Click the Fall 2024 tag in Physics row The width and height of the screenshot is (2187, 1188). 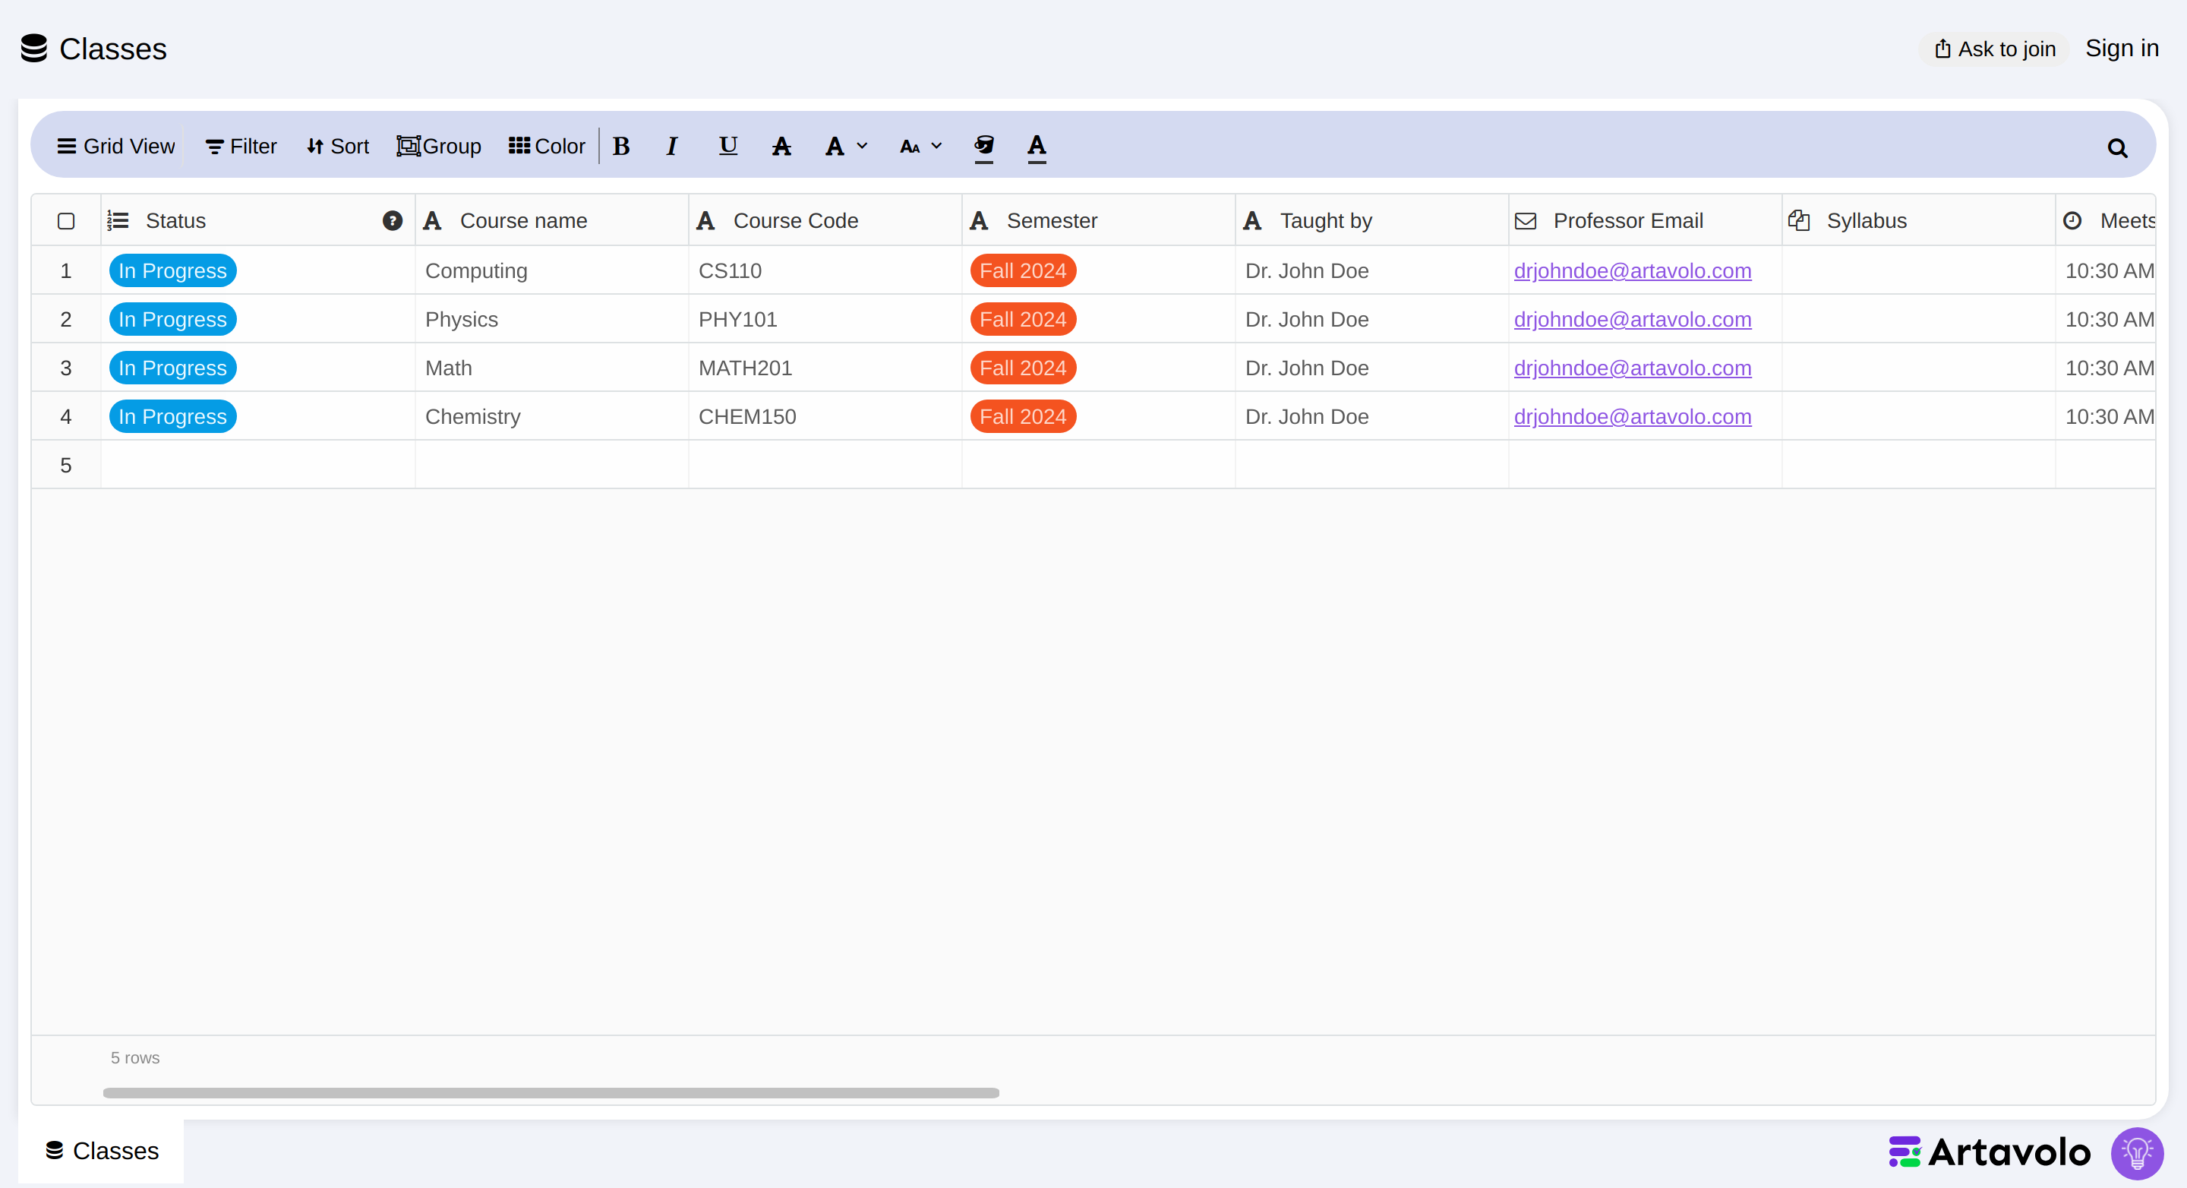[x=1023, y=319]
